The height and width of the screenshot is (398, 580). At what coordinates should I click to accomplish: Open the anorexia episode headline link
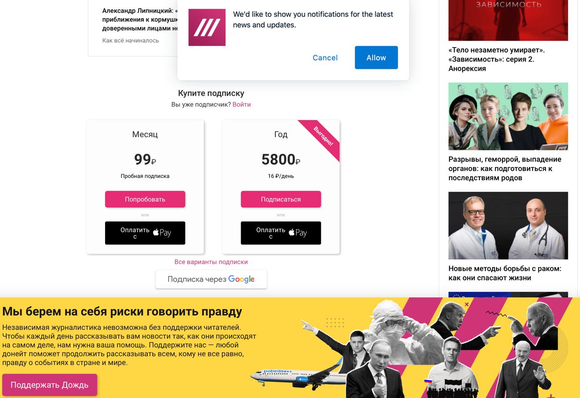(x=497, y=59)
